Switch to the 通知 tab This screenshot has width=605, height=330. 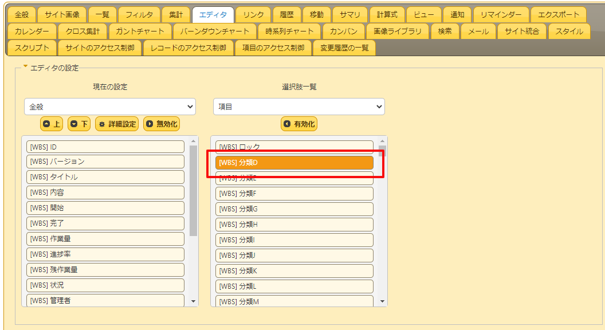click(x=457, y=14)
